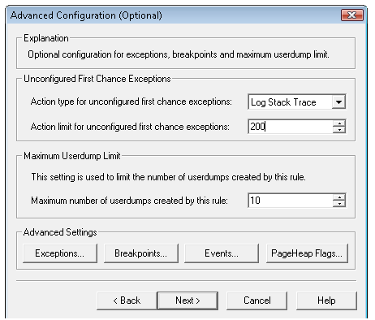The width and height of the screenshot is (375, 320).
Task: Proceed with the Next button
Action: tap(187, 301)
